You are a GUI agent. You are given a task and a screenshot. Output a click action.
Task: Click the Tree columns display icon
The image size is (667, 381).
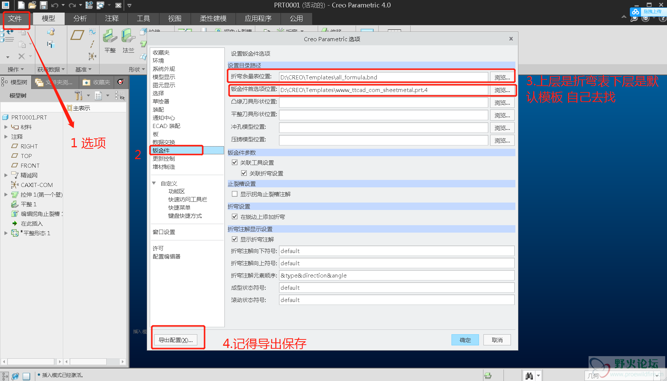119,96
